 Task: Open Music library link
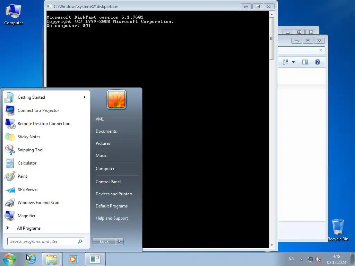point(101,156)
